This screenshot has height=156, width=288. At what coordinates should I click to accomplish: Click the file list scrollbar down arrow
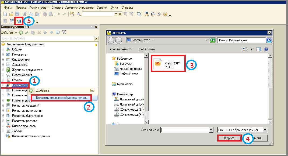(270, 122)
